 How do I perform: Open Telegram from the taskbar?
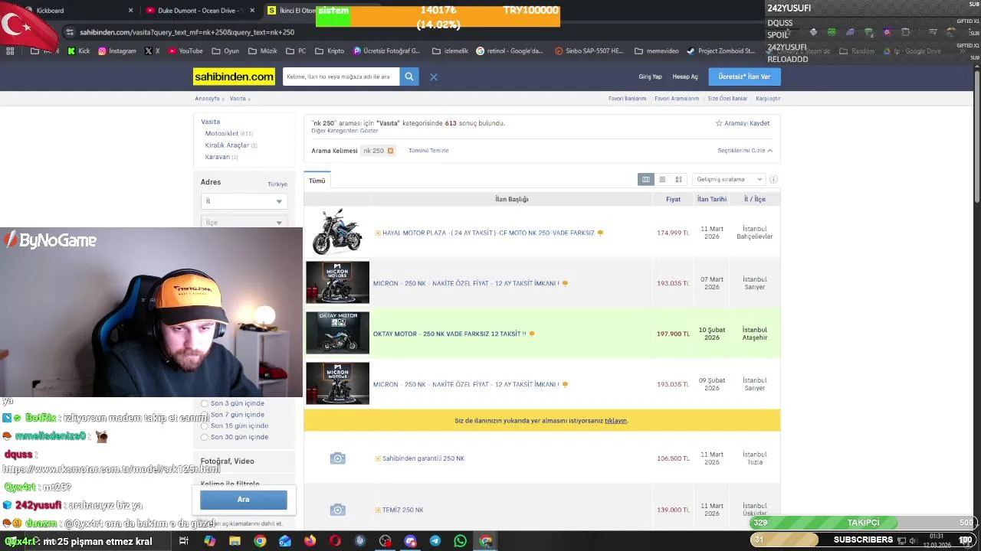click(435, 541)
